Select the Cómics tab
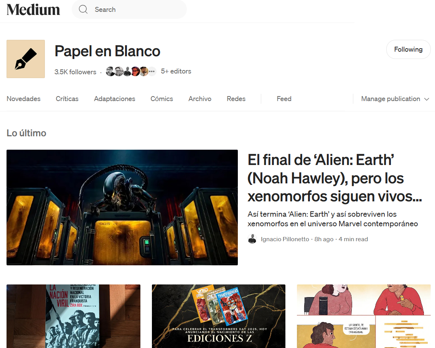 point(162,99)
